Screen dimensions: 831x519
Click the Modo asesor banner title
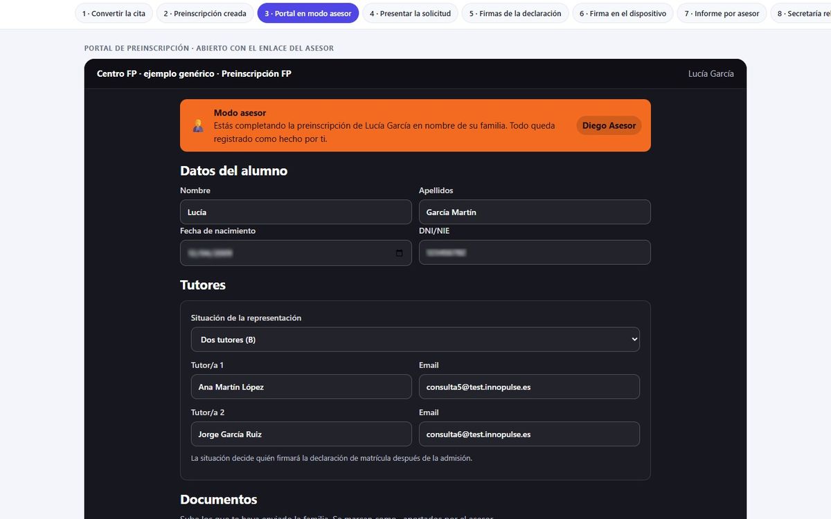(240, 113)
